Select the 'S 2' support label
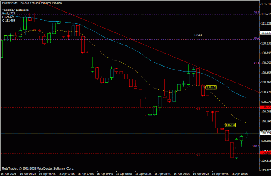The width and height of the screenshot is (271, 176). (x=198, y=155)
